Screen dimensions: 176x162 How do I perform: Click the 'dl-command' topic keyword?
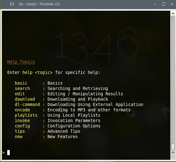click(x=27, y=104)
